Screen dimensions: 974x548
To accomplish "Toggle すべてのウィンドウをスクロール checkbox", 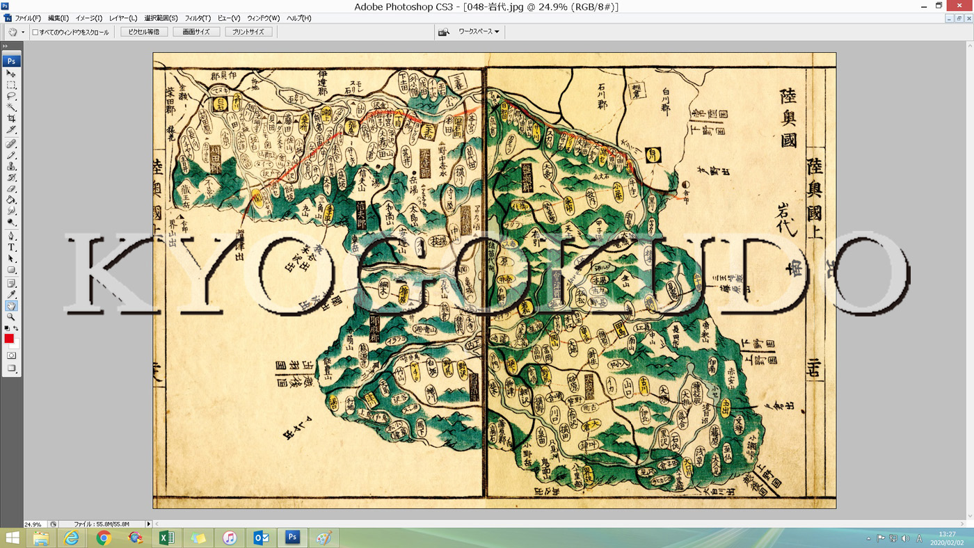I will click(35, 32).
